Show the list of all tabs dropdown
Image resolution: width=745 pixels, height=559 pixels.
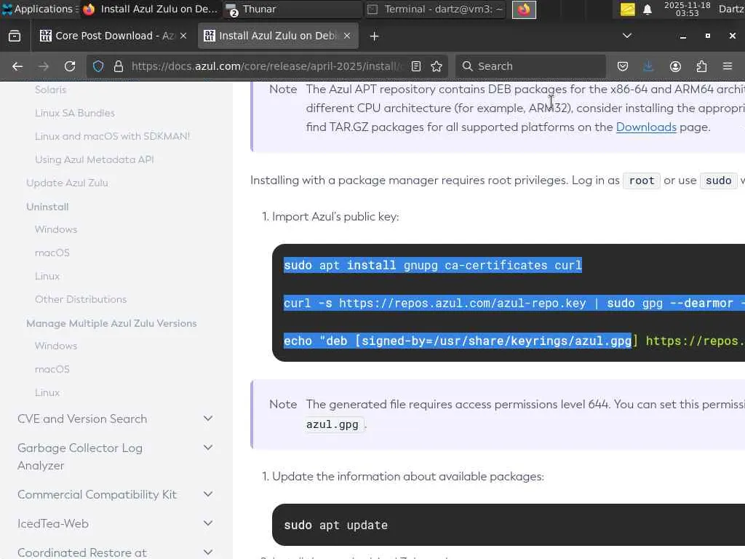627,36
